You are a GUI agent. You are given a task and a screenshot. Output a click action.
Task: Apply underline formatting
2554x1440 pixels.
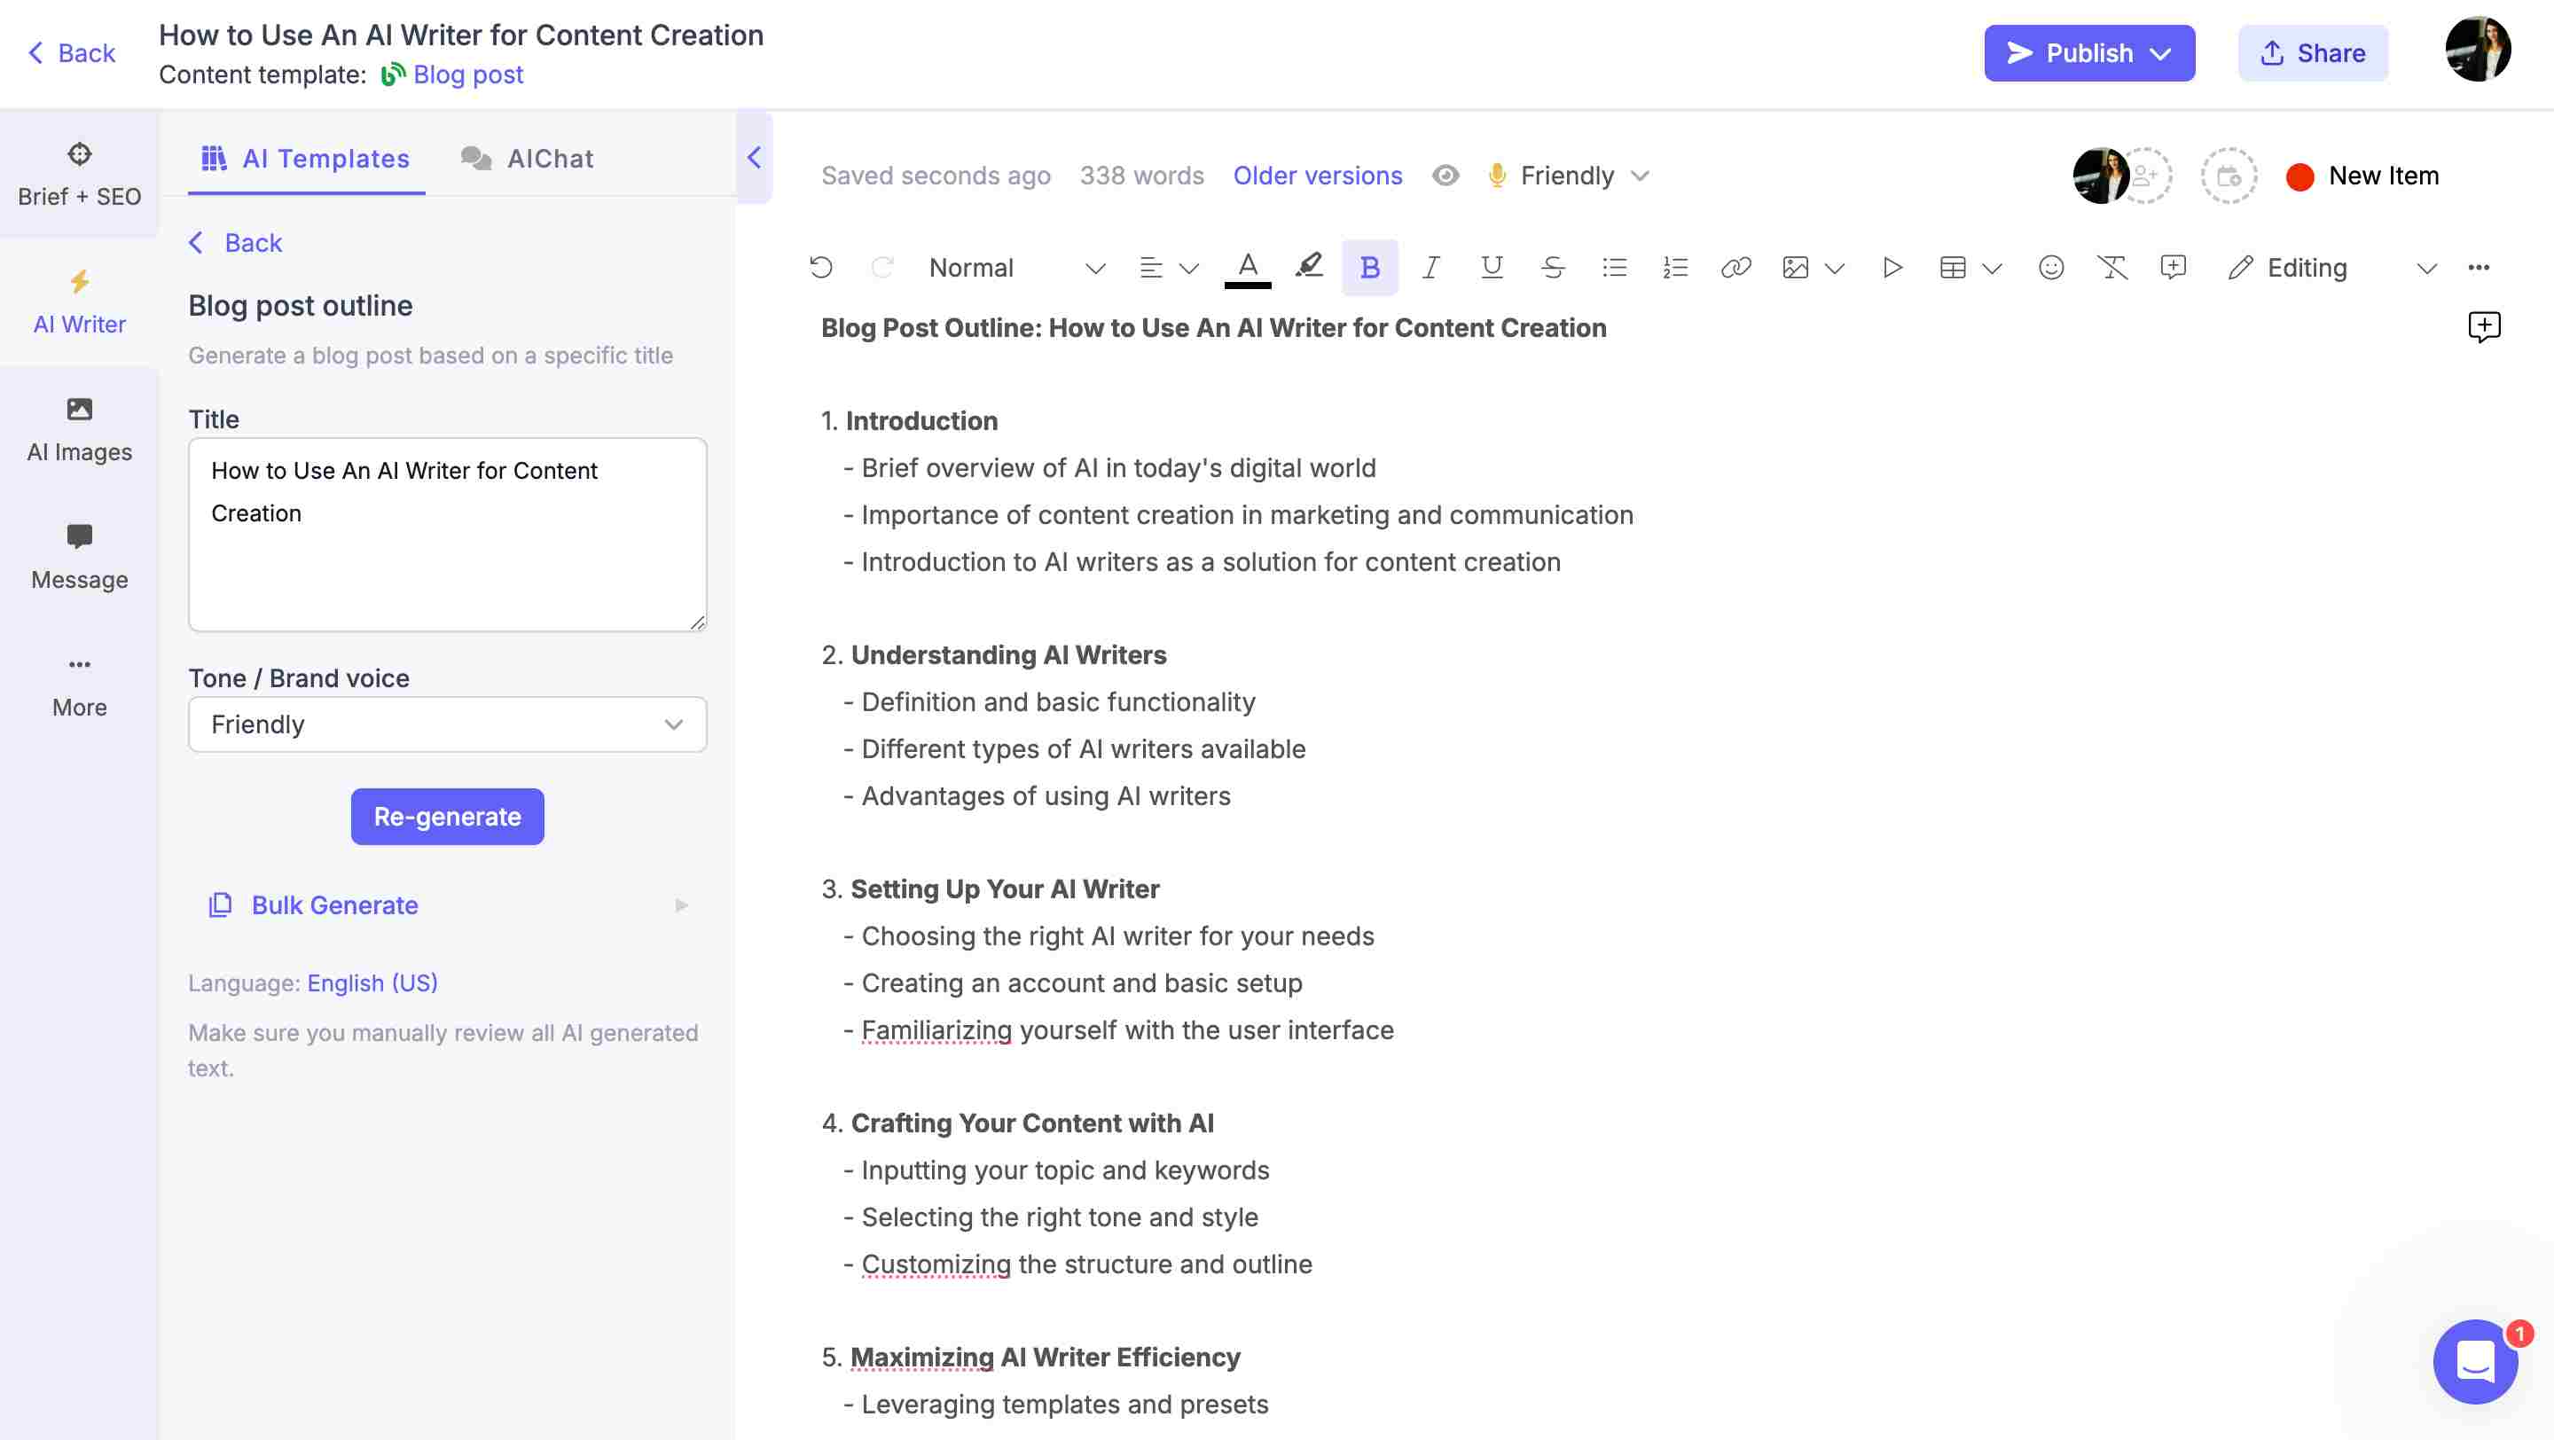pos(1491,267)
